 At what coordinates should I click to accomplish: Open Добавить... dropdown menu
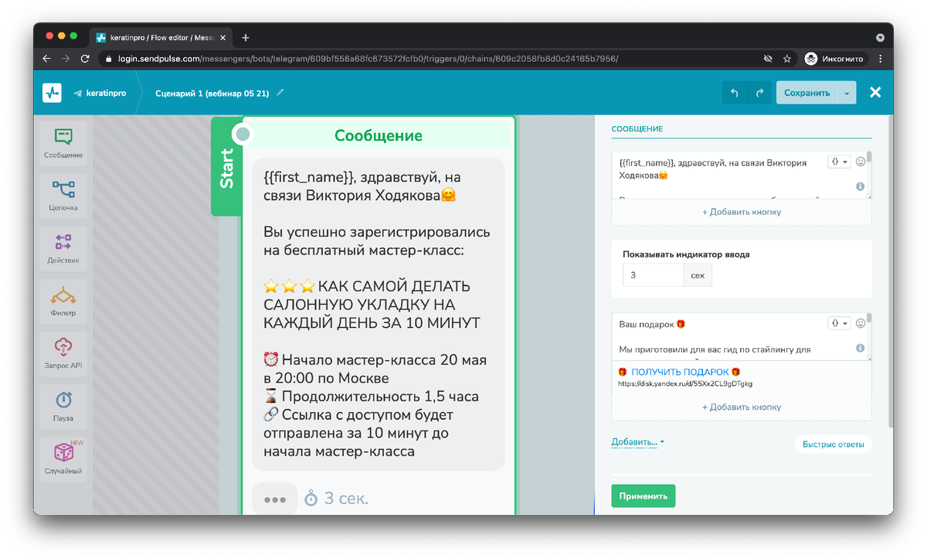pyautogui.click(x=637, y=442)
